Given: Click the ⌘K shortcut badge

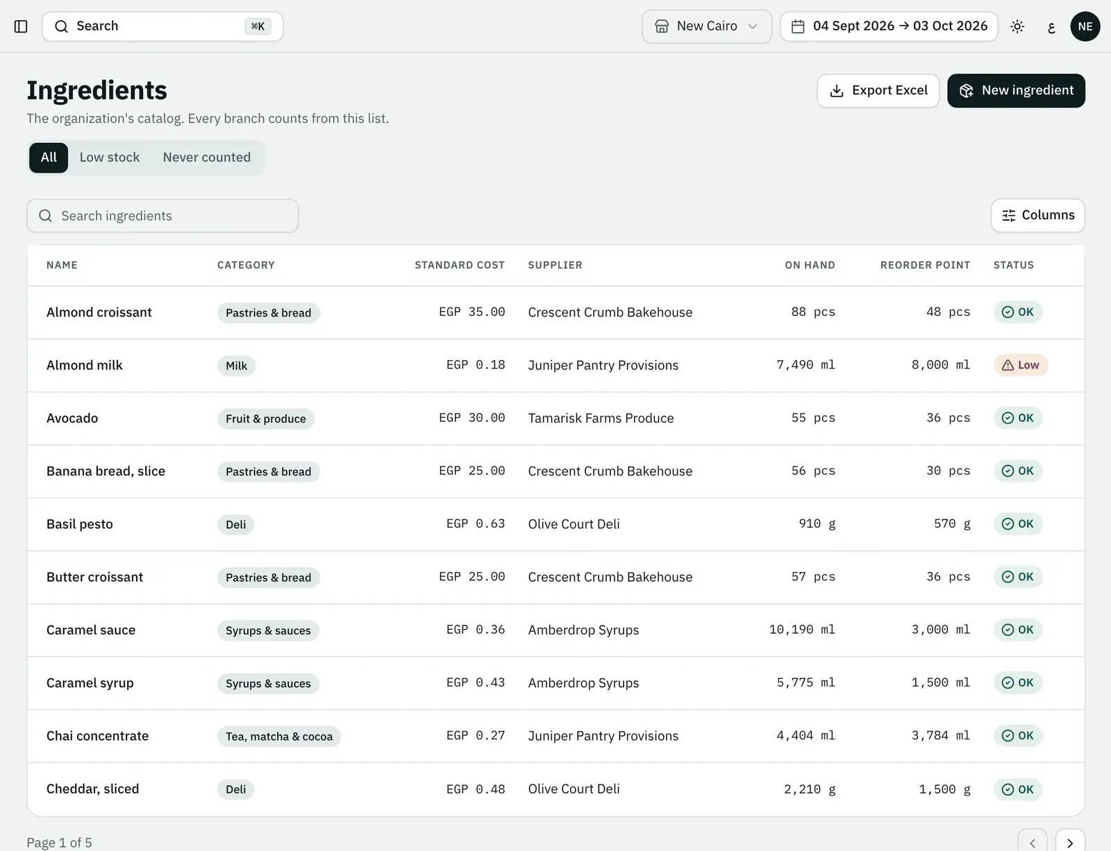Looking at the screenshot, I should coord(258,26).
